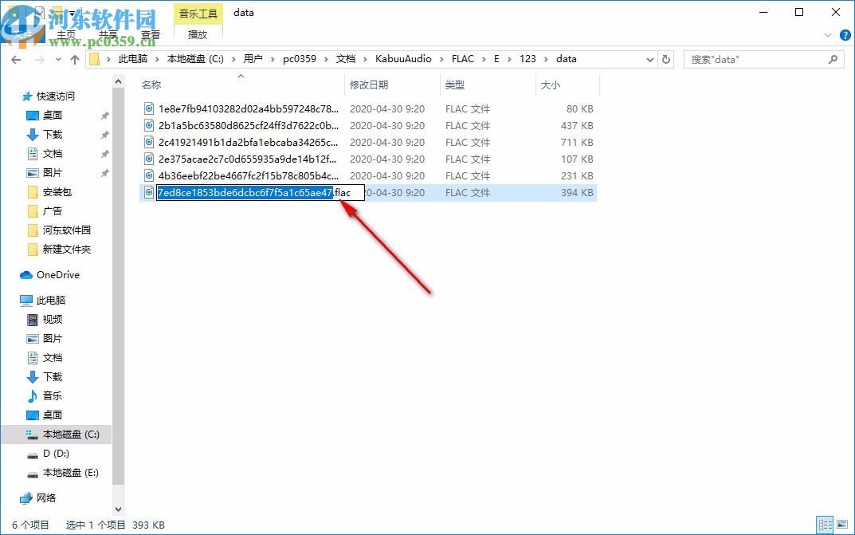
Task: Click the 网络 network icon
Action: click(25, 498)
